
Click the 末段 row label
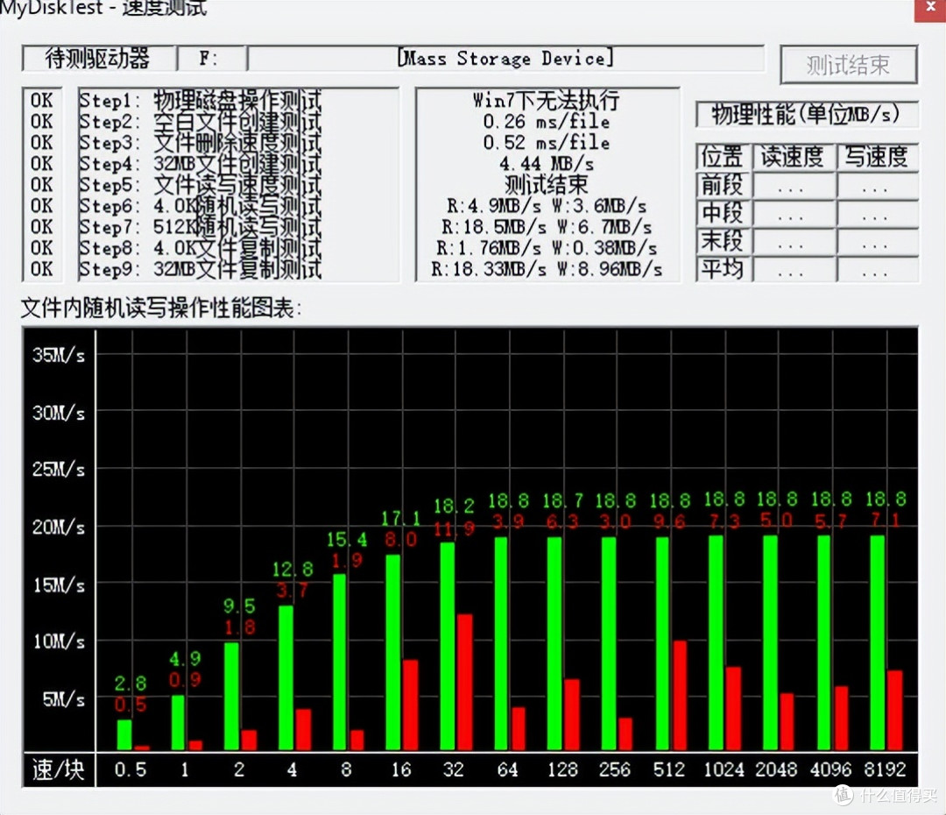coord(723,241)
